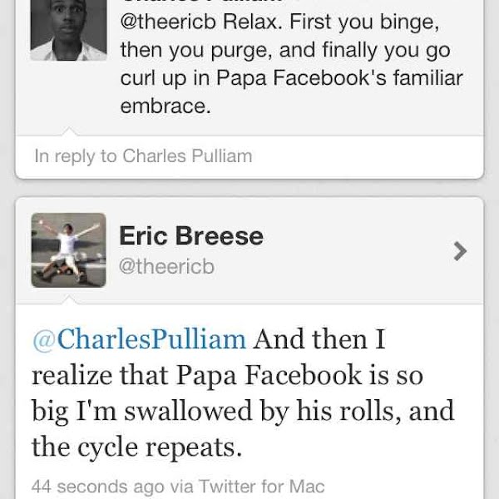Viewport: 499px width, 499px height.
Task: Click the "In reply to Charles Pulliam" bar
Action: click(249, 156)
